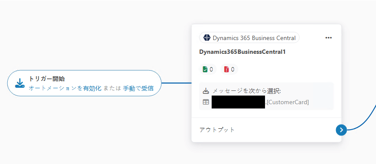Screen dimensions: 376x164
Task: Click the Dynamics365BusinessCentral1 card title
Action: (242, 52)
